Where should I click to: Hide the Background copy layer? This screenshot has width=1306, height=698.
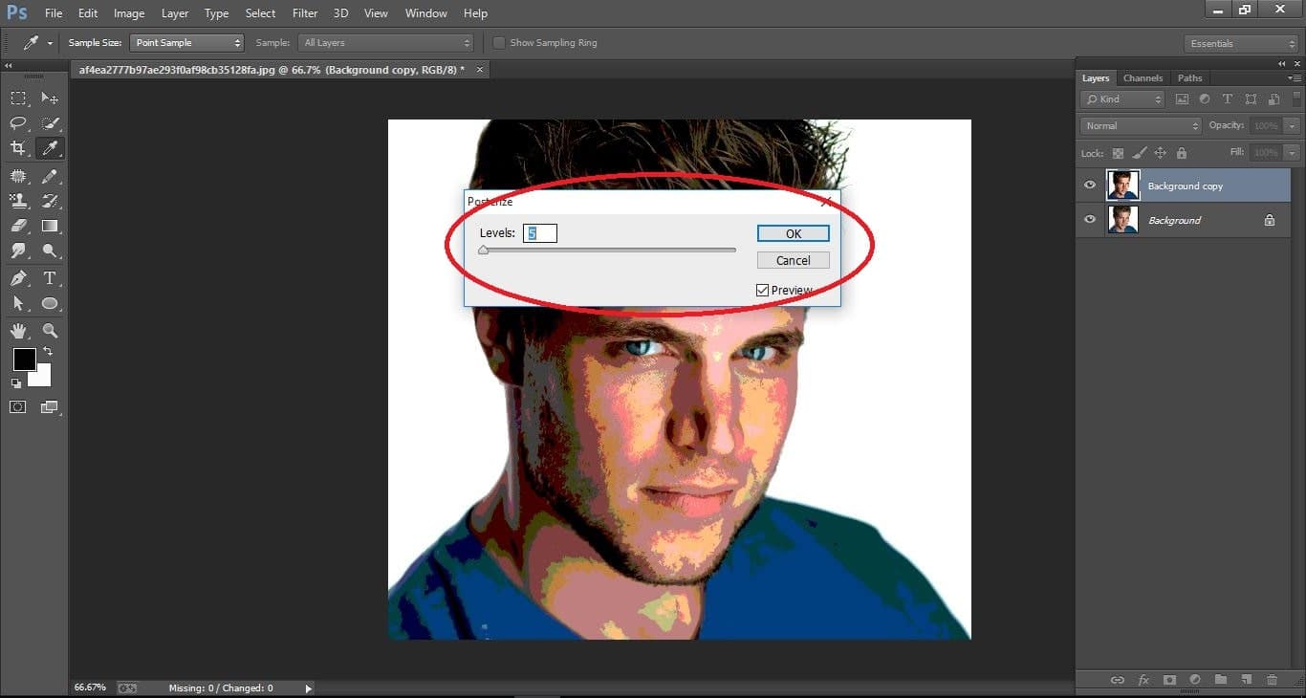pyautogui.click(x=1089, y=185)
